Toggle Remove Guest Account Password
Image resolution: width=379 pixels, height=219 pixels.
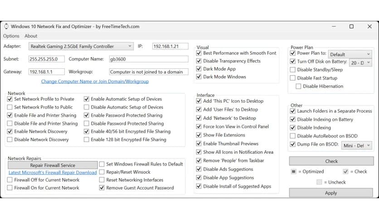[x=102, y=188]
